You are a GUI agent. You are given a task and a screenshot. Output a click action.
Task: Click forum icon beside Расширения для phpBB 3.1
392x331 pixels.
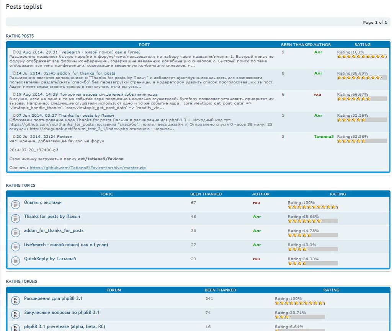pos(15,300)
